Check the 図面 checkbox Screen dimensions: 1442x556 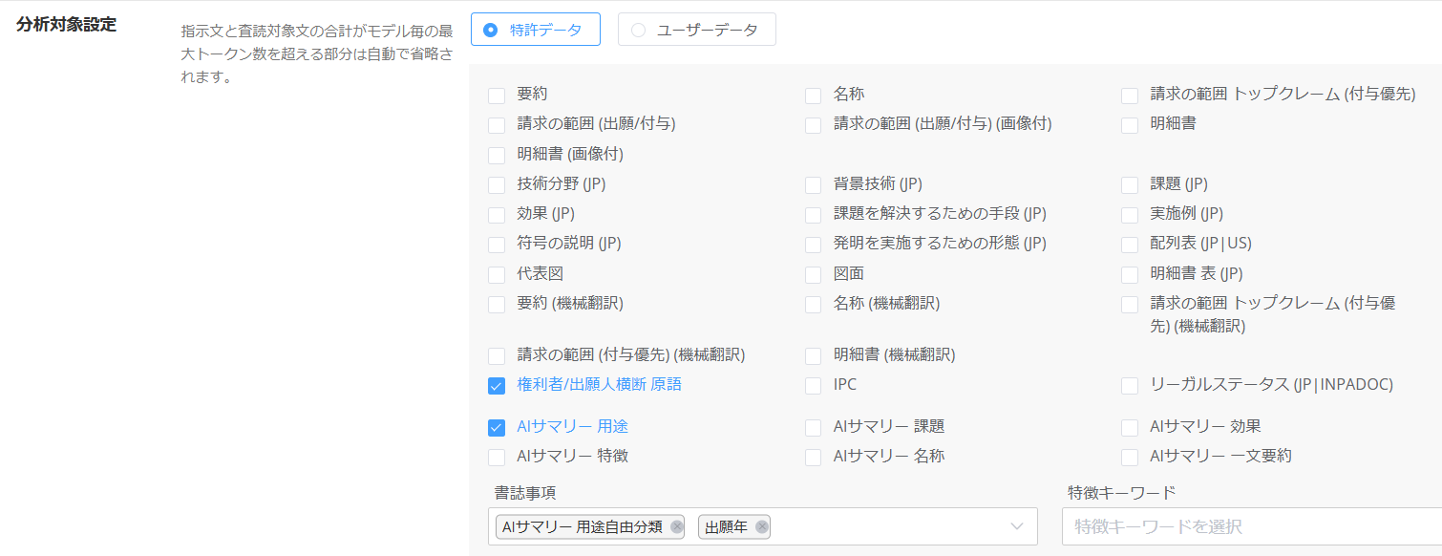click(813, 275)
